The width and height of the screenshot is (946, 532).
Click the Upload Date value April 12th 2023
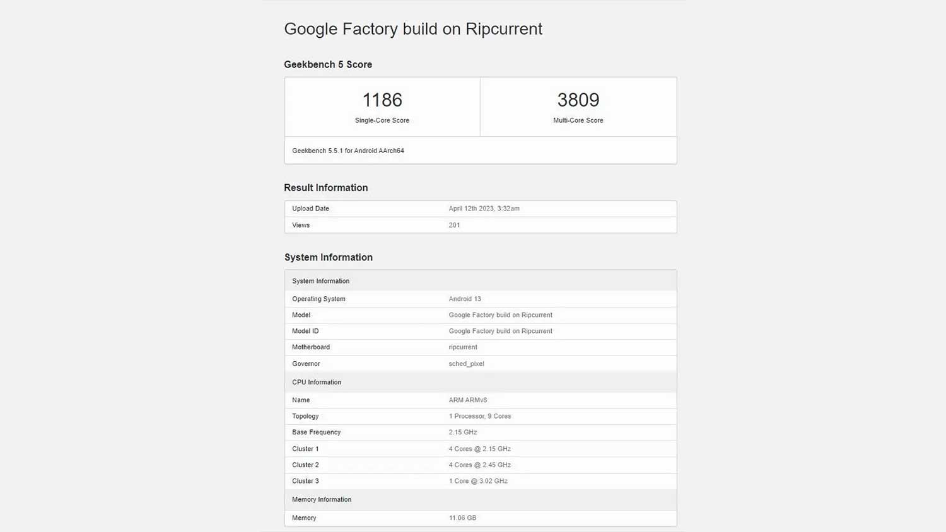click(x=484, y=209)
